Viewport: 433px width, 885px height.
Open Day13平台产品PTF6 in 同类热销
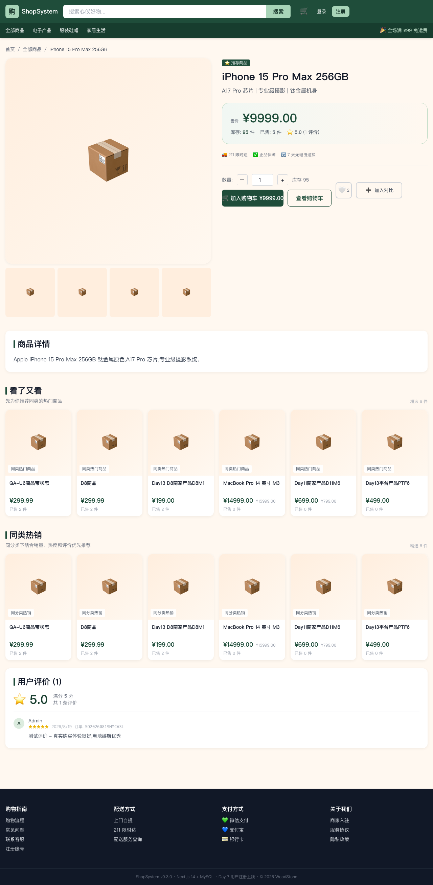(x=394, y=607)
